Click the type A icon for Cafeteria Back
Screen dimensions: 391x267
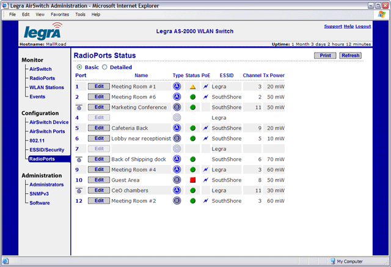click(x=177, y=128)
